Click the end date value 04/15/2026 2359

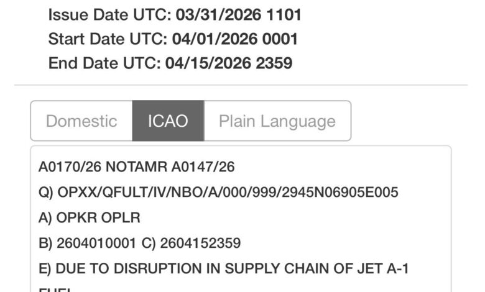point(229,63)
